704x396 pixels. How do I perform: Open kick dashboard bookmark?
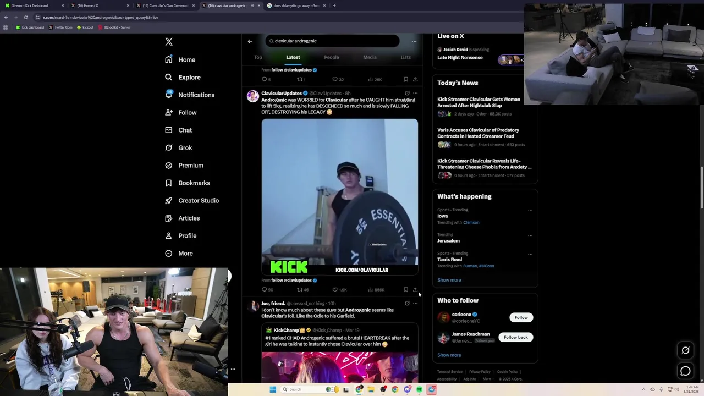(30, 28)
